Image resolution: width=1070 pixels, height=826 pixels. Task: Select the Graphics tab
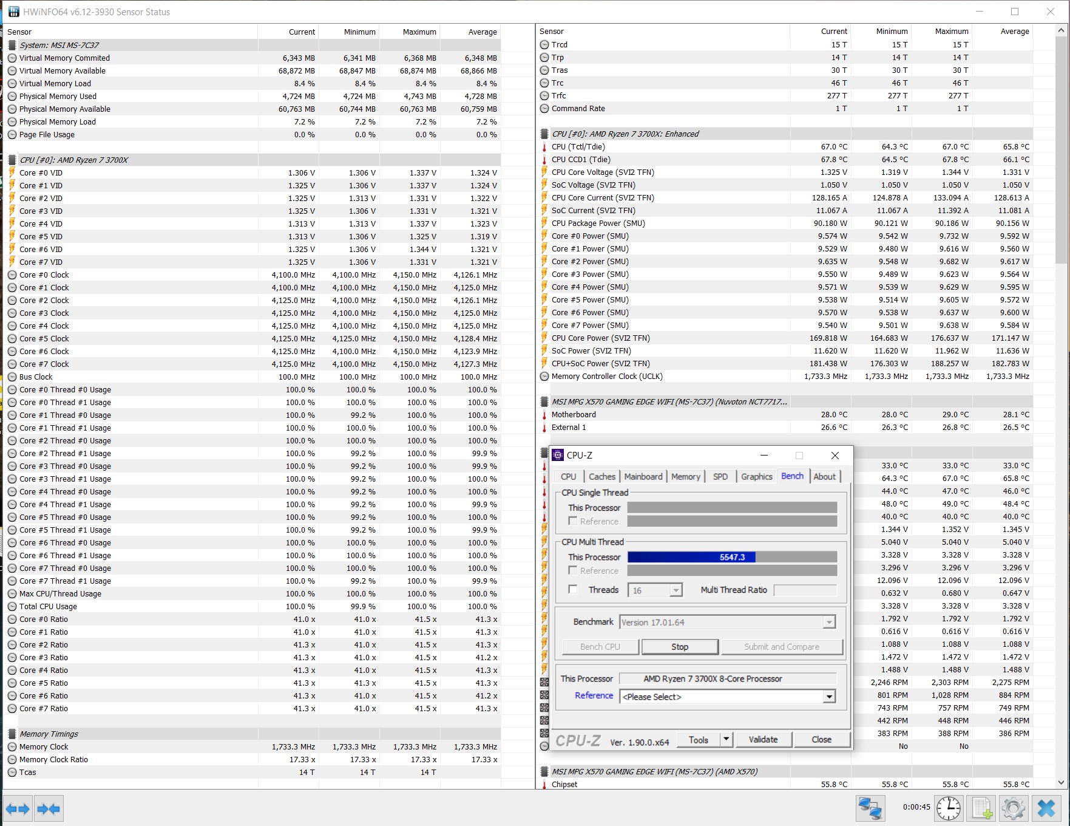[x=757, y=477]
